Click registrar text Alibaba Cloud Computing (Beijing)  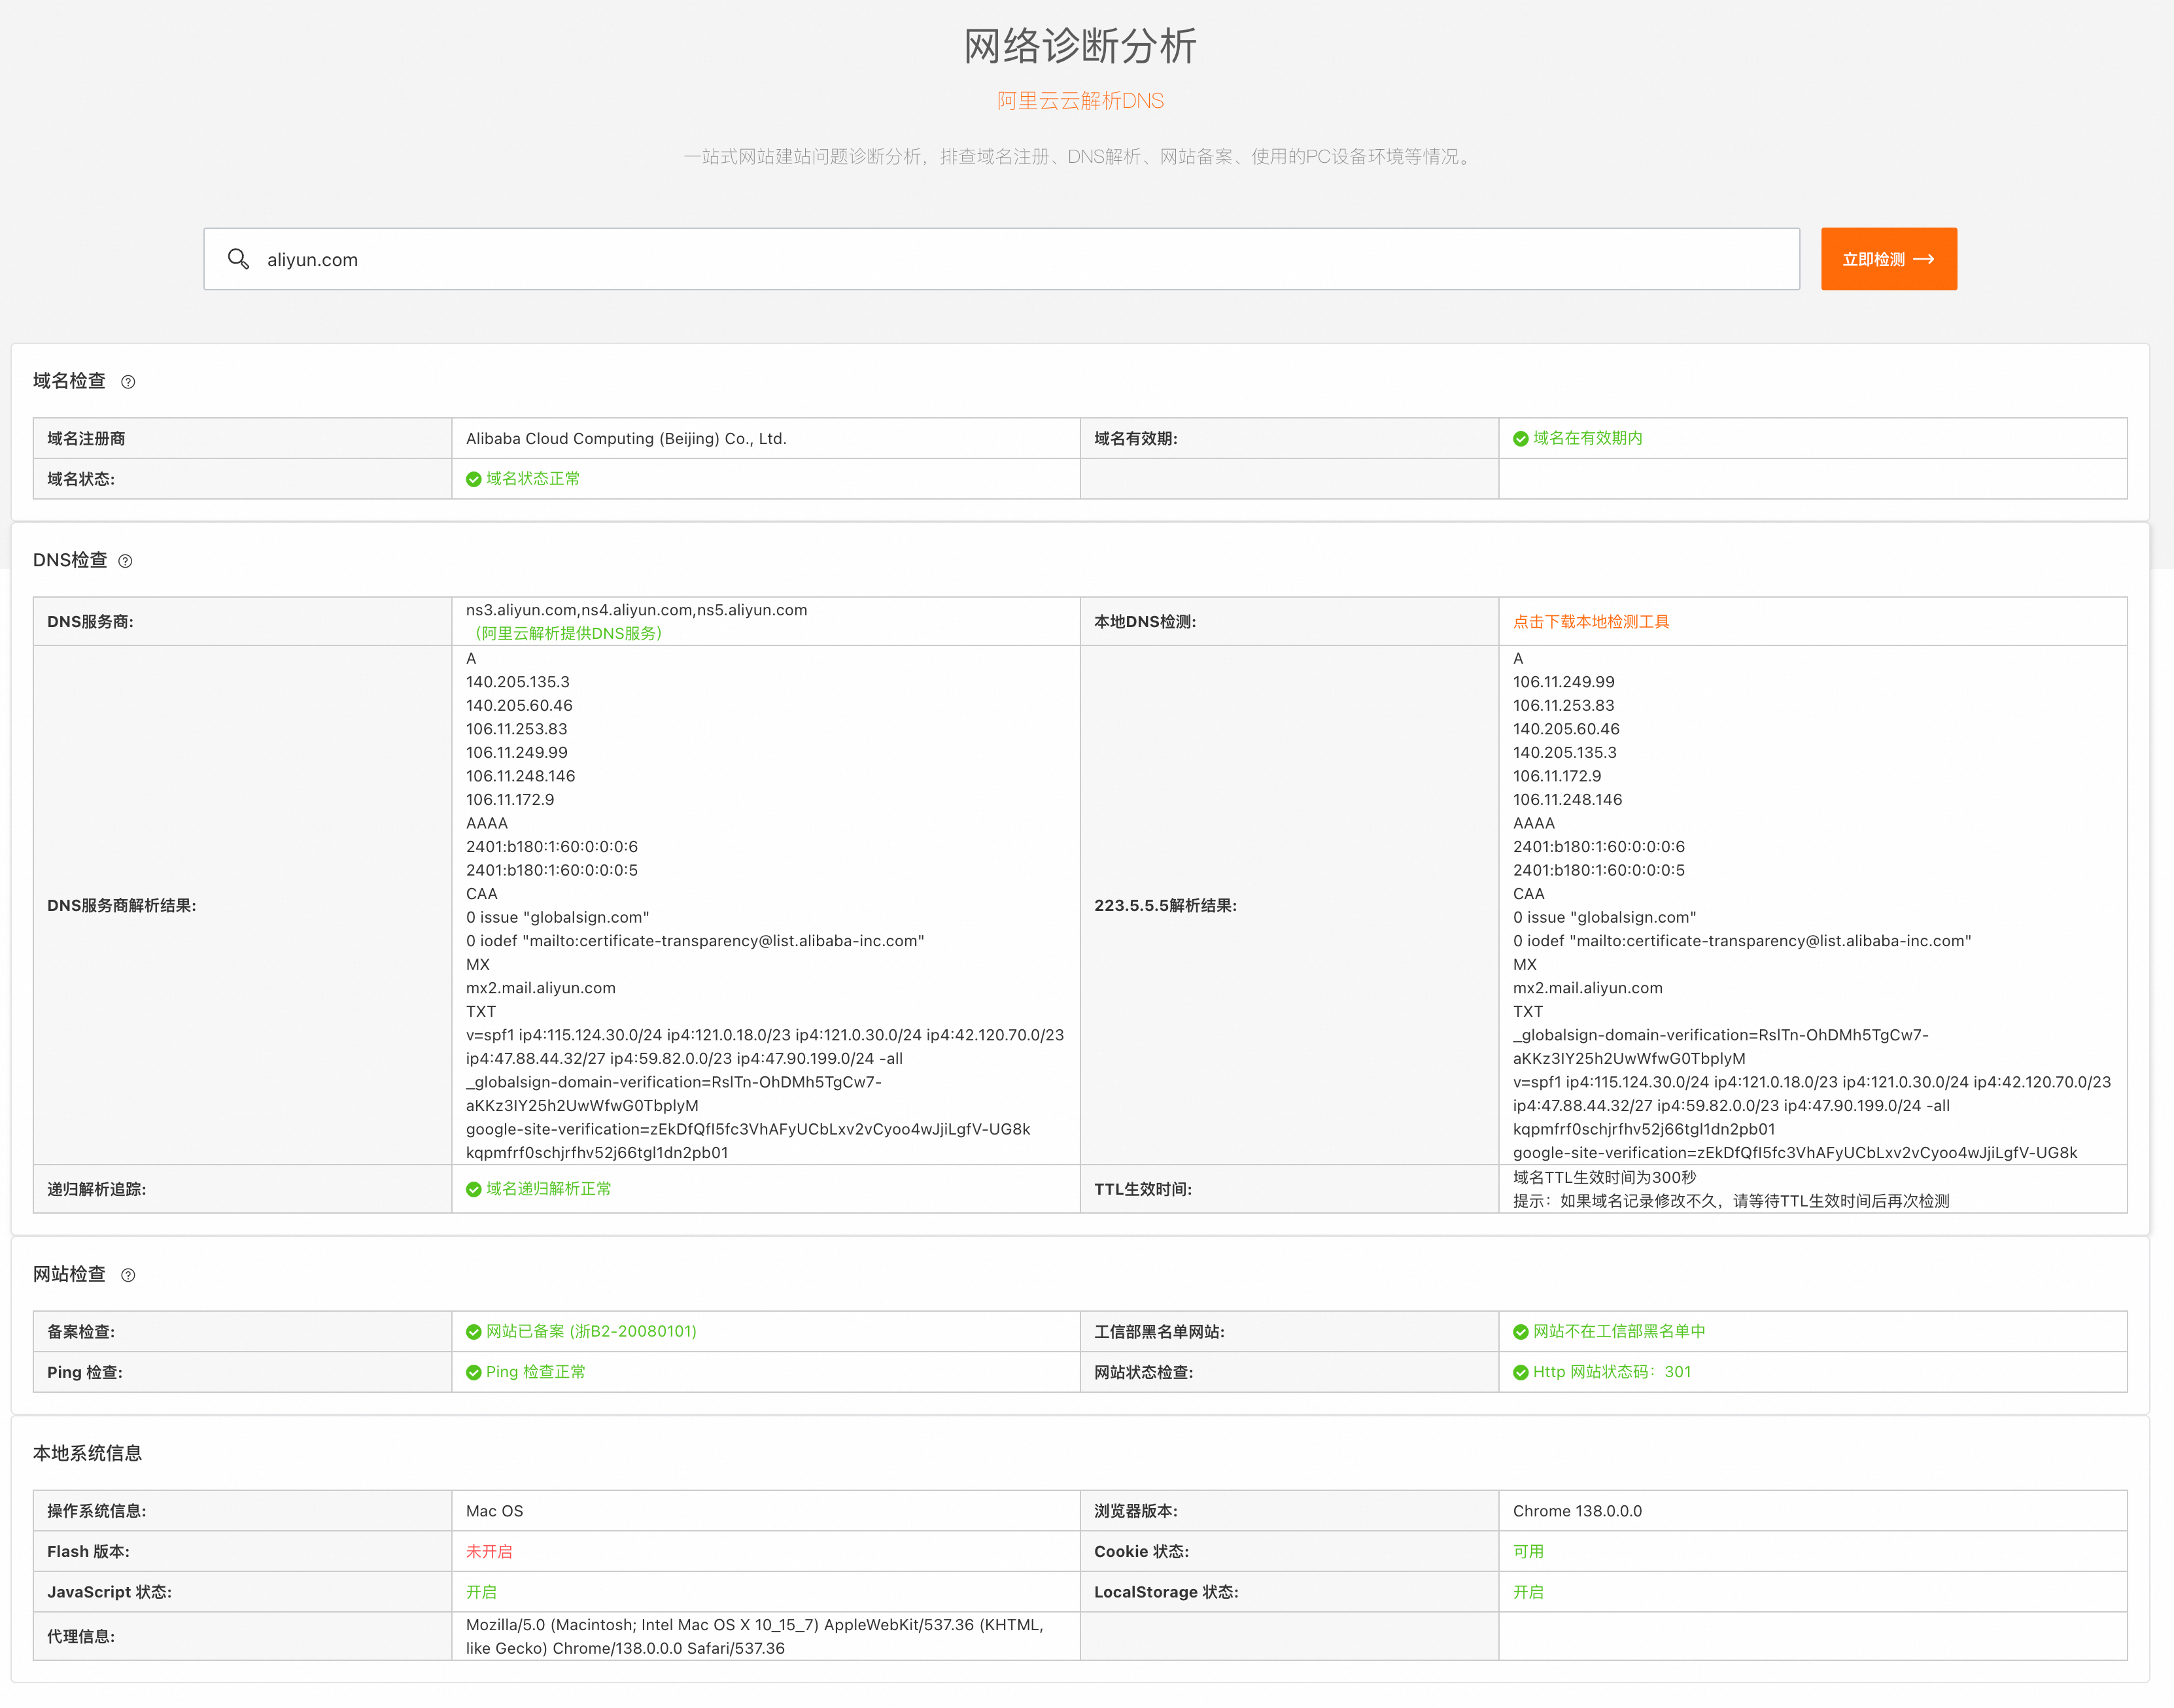point(626,439)
